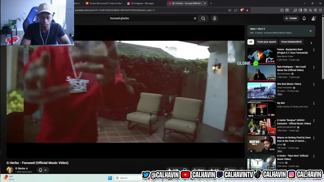This screenshot has height=182, width=324.
Task: Open a new browser tab
Action: (x=211, y=3)
